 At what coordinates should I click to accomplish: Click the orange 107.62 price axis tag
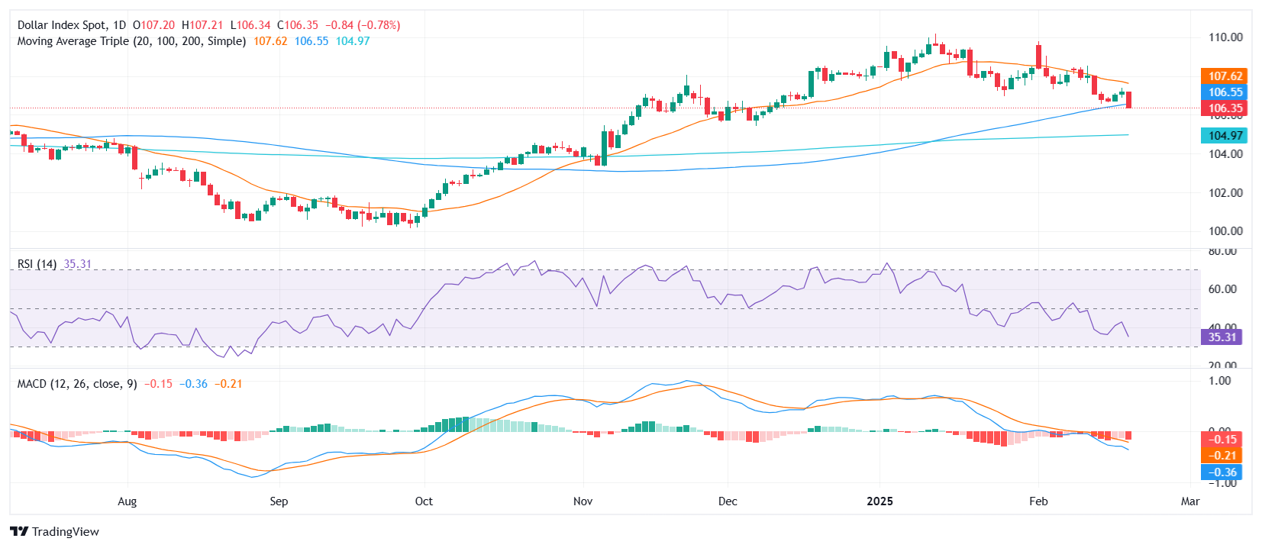click(x=1225, y=76)
